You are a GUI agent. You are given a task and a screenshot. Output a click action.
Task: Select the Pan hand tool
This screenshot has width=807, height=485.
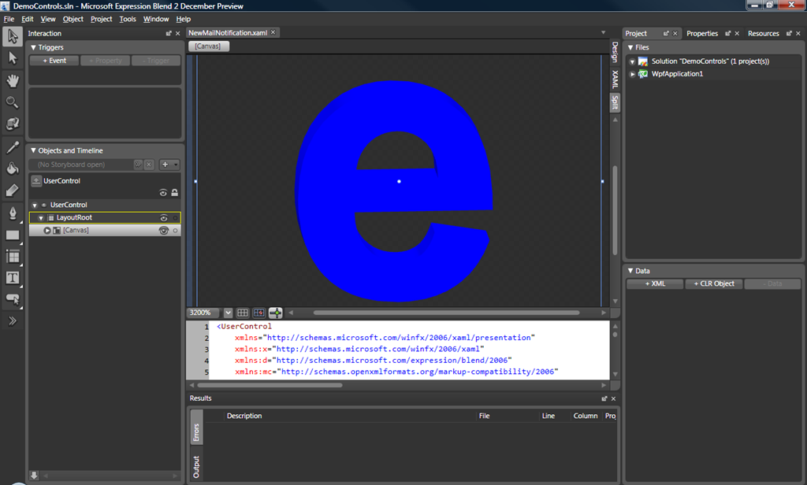click(13, 80)
